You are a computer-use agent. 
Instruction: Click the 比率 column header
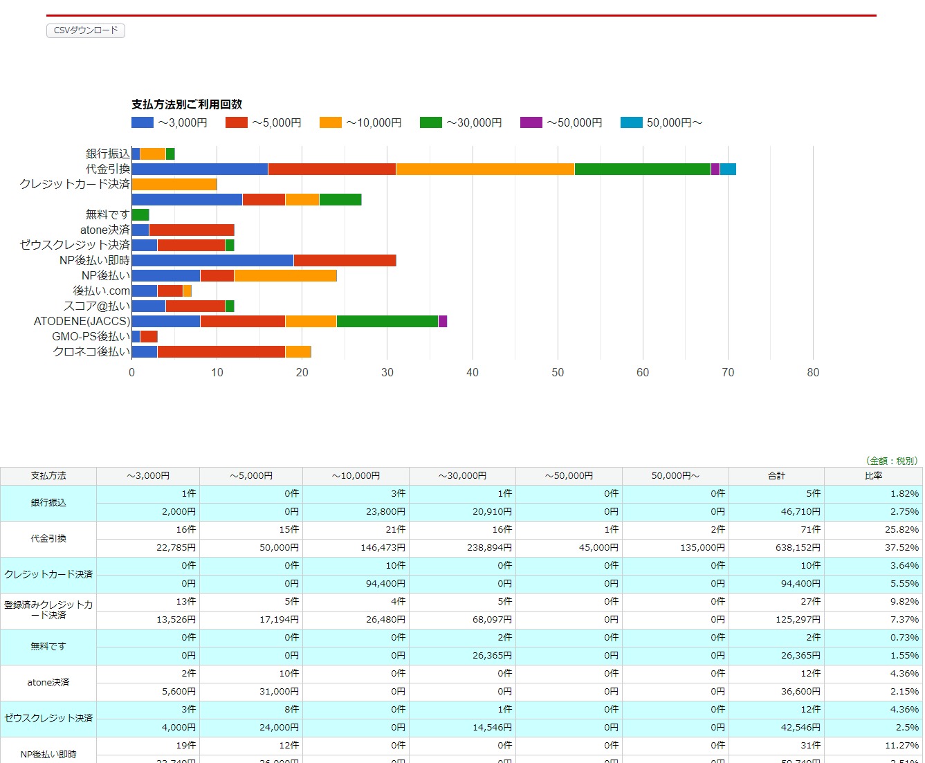point(873,476)
